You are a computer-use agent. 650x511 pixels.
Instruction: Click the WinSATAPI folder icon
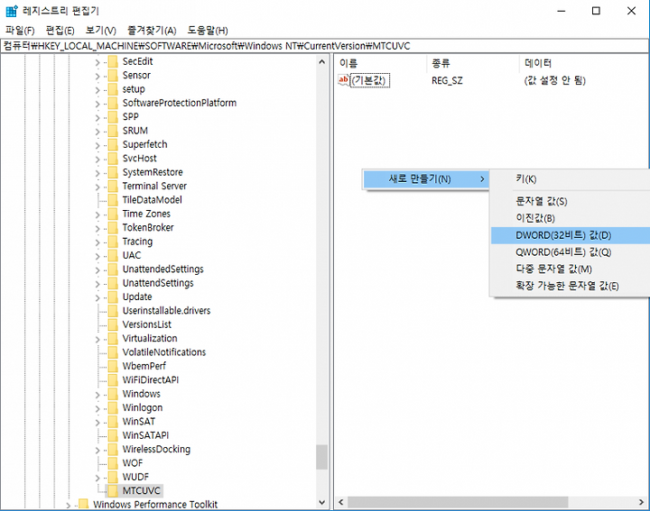(113, 435)
